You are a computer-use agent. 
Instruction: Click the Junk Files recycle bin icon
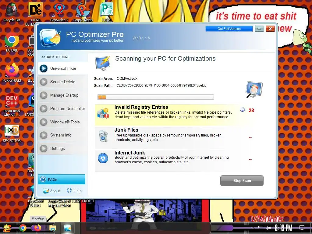[x=103, y=136]
